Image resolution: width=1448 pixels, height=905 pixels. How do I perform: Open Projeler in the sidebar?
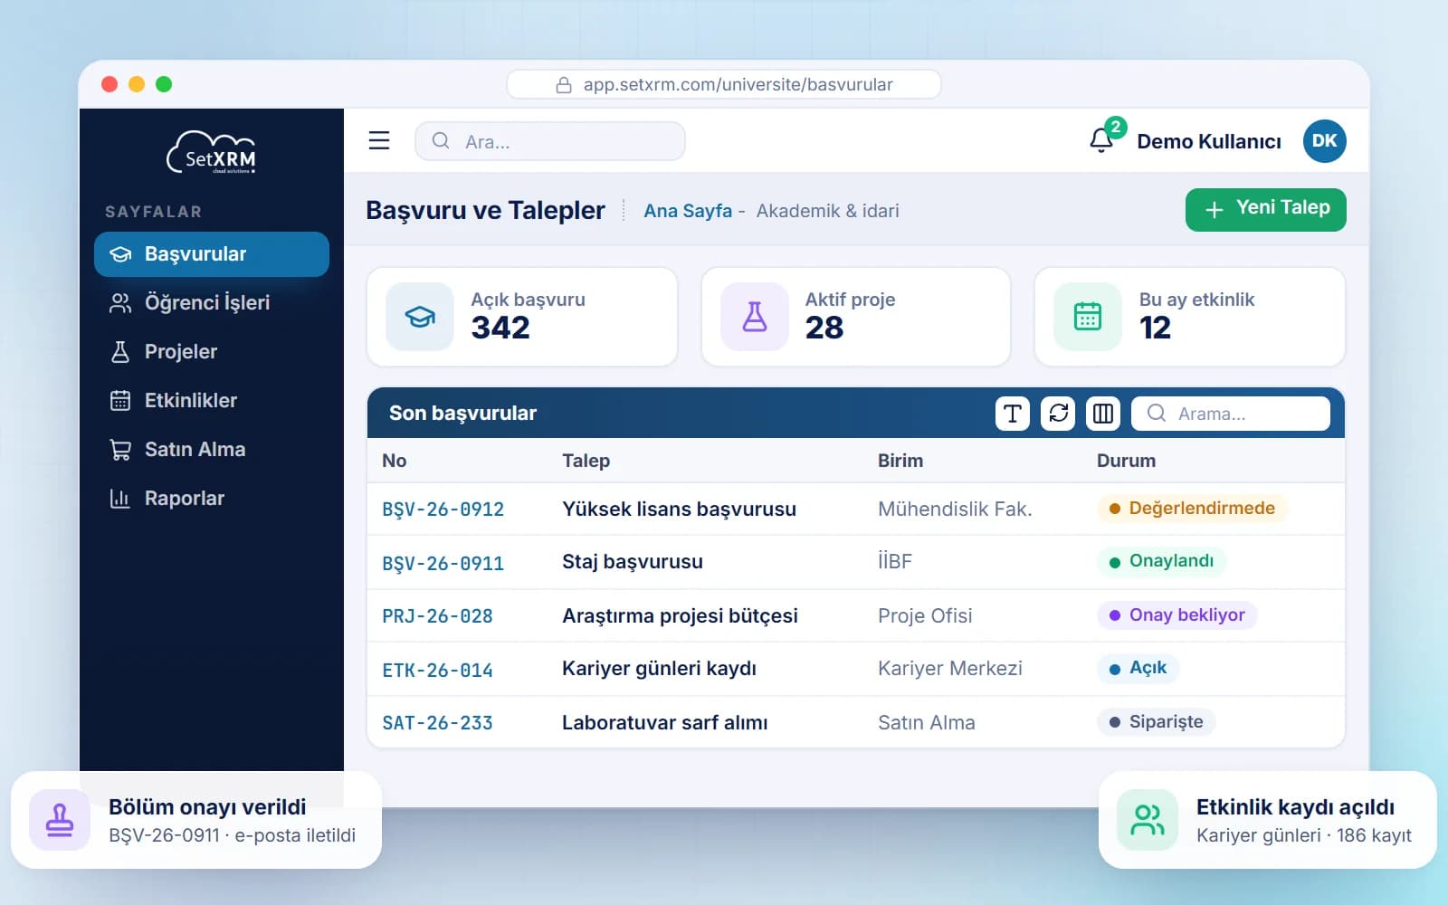point(212,352)
